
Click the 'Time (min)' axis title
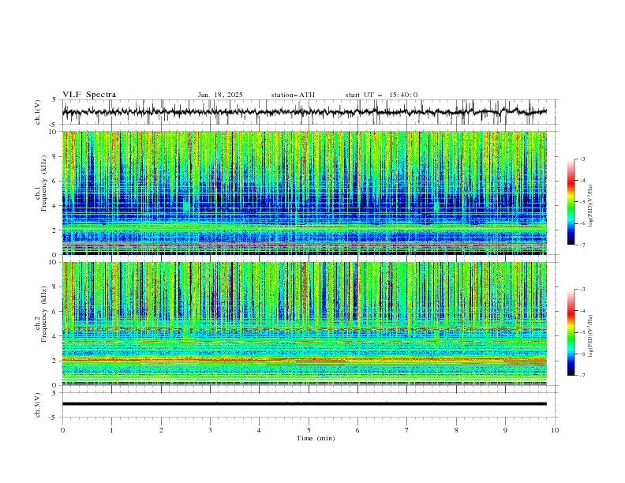(x=316, y=438)
